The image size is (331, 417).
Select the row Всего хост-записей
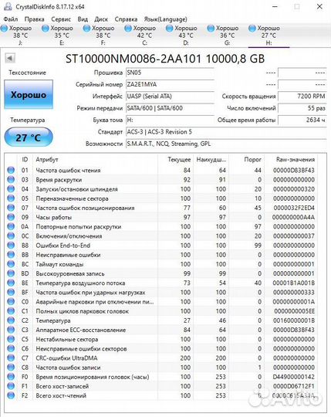[x=161, y=386]
